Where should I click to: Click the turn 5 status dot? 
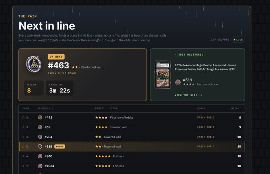point(23,147)
